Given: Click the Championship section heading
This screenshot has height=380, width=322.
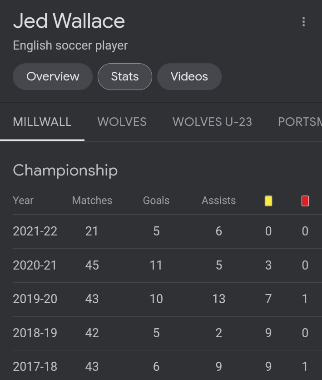Looking at the screenshot, I should tap(65, 170).
